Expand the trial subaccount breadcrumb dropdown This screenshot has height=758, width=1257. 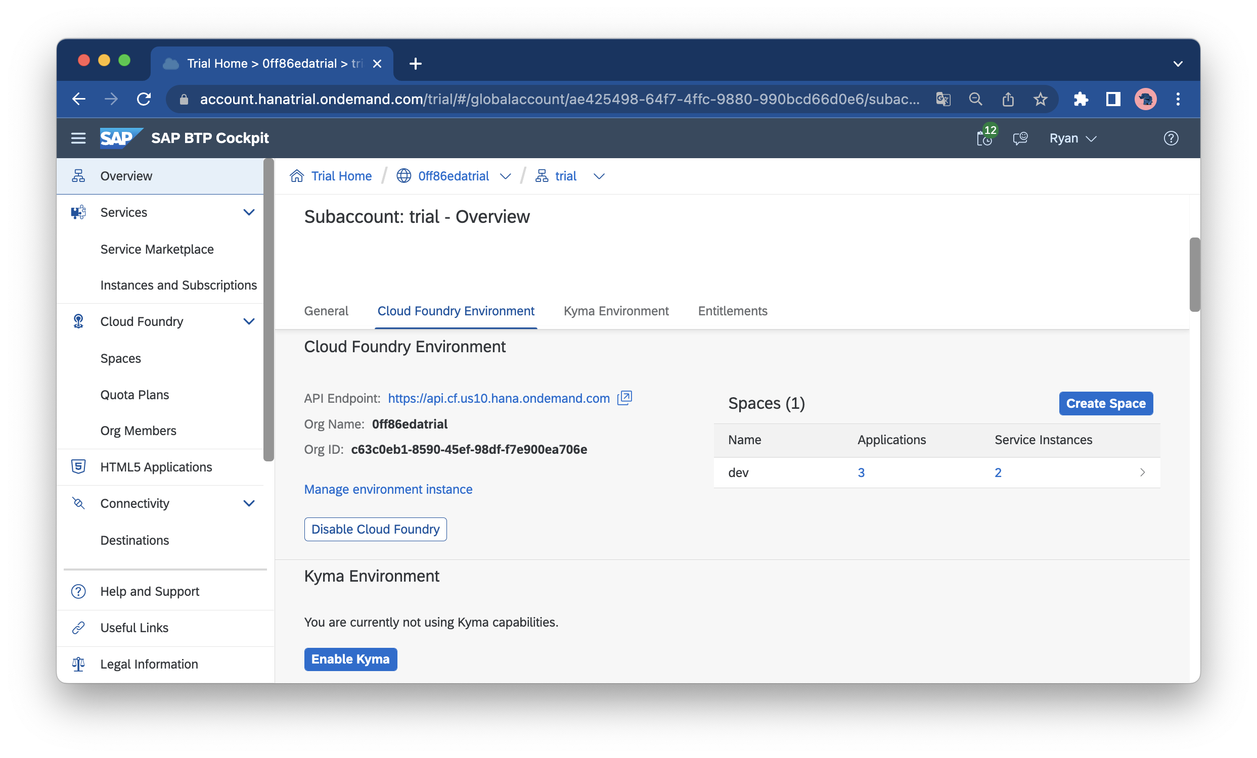pyautogui.click(x=599, y=176)
